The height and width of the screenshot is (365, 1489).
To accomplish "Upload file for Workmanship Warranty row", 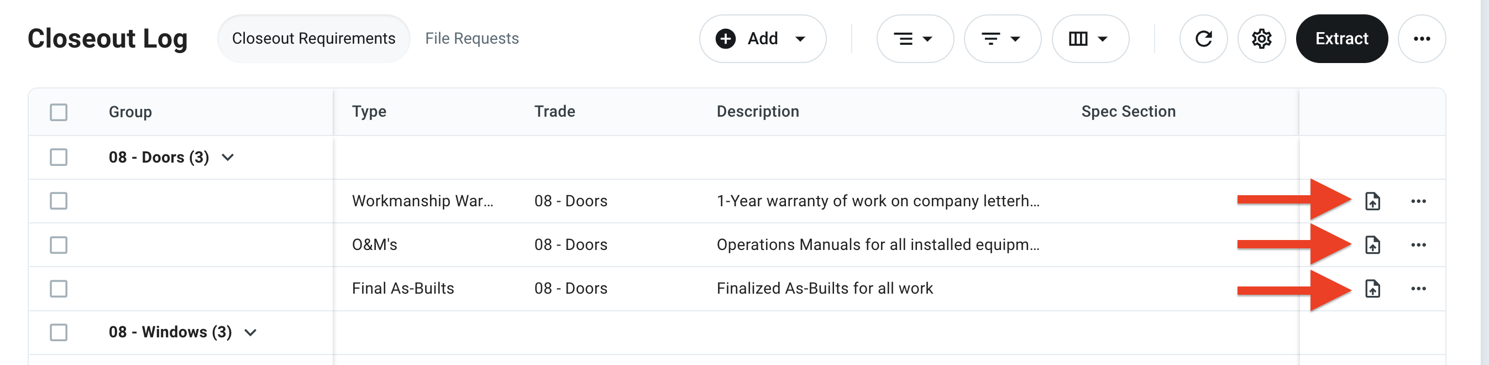I will [1372, 201].
